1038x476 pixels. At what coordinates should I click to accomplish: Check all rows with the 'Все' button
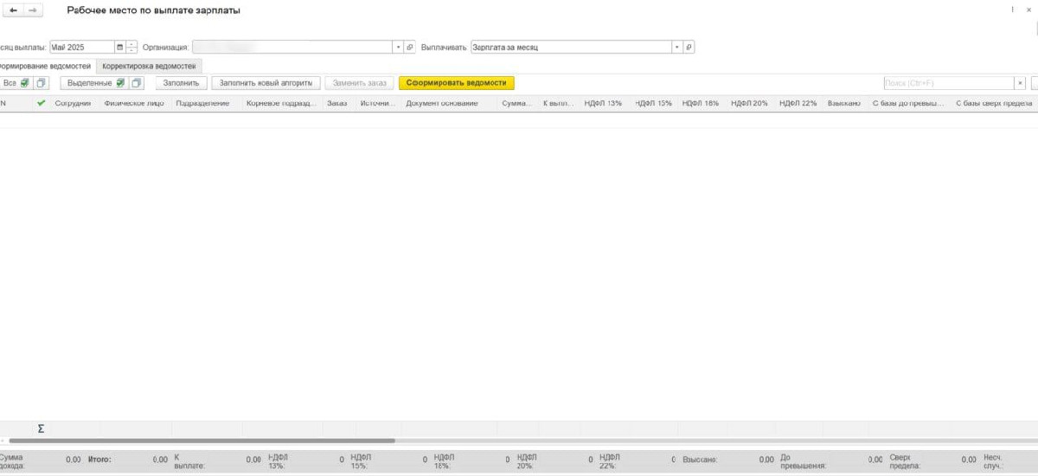[x=16, y=83]
